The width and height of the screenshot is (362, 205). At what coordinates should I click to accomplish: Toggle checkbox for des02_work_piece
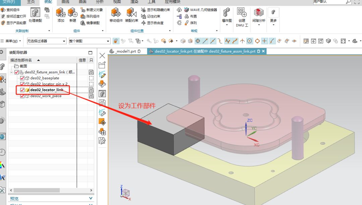pos(22,96)
